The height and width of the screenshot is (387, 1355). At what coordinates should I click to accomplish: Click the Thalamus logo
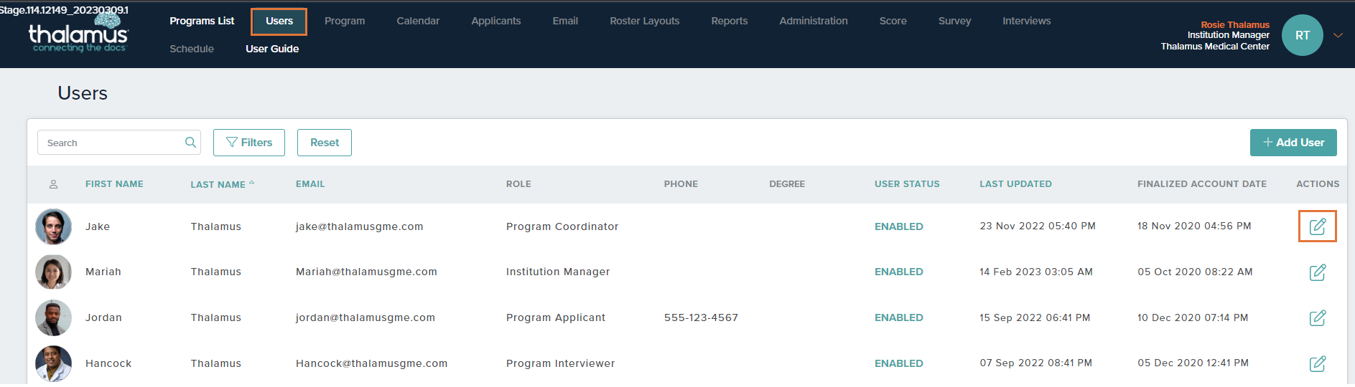78,34
